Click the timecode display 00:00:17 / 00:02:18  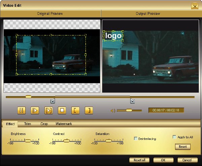coord(166,110)
